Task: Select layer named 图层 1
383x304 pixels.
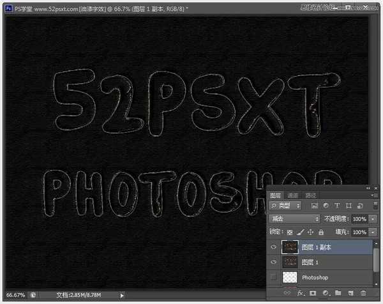Action: tap(310, 262)
